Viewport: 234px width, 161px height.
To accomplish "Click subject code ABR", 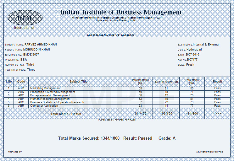I will pyautogui.click(x=21, y=106).
